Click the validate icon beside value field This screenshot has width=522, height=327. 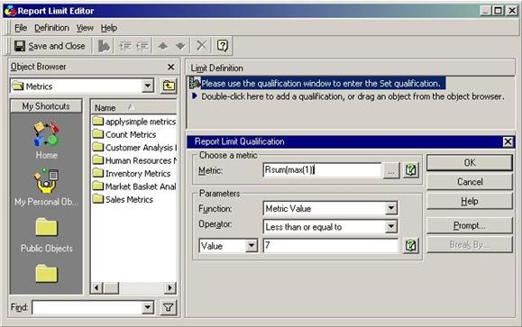coord(411,246)
